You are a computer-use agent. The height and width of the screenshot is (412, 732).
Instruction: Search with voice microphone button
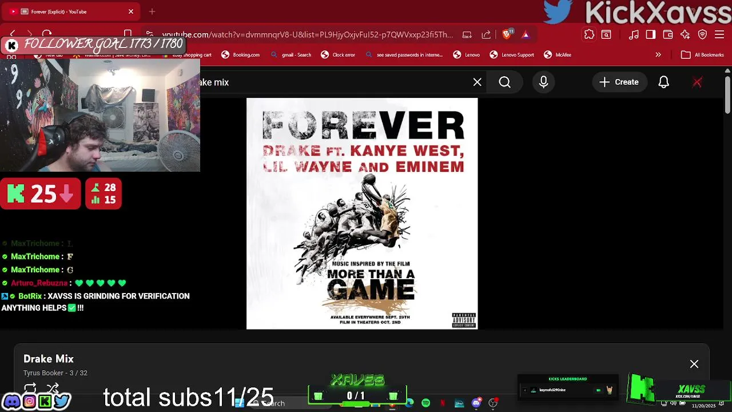point(544,82)
